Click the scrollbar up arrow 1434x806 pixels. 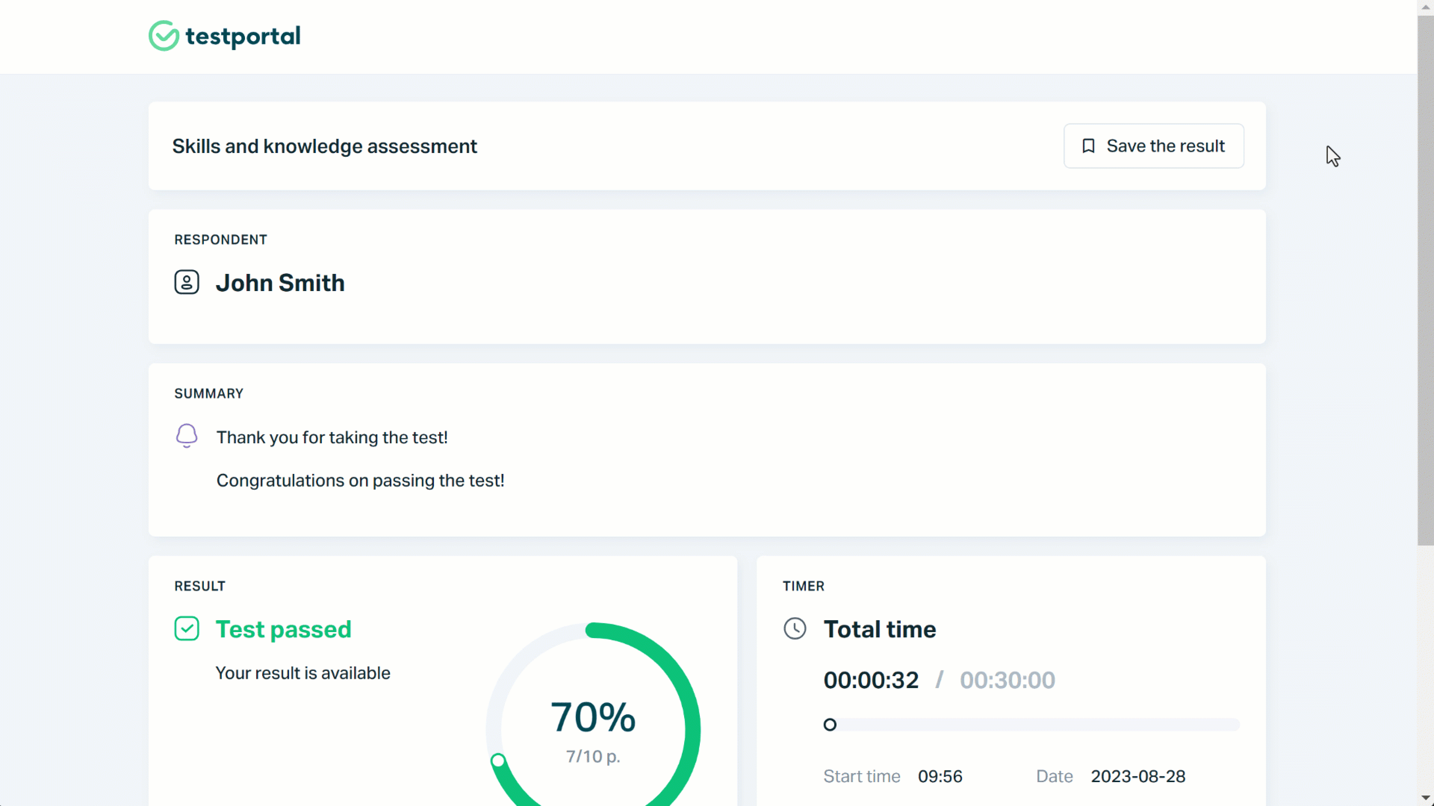pyautogui.click(x=1426, y=7)
